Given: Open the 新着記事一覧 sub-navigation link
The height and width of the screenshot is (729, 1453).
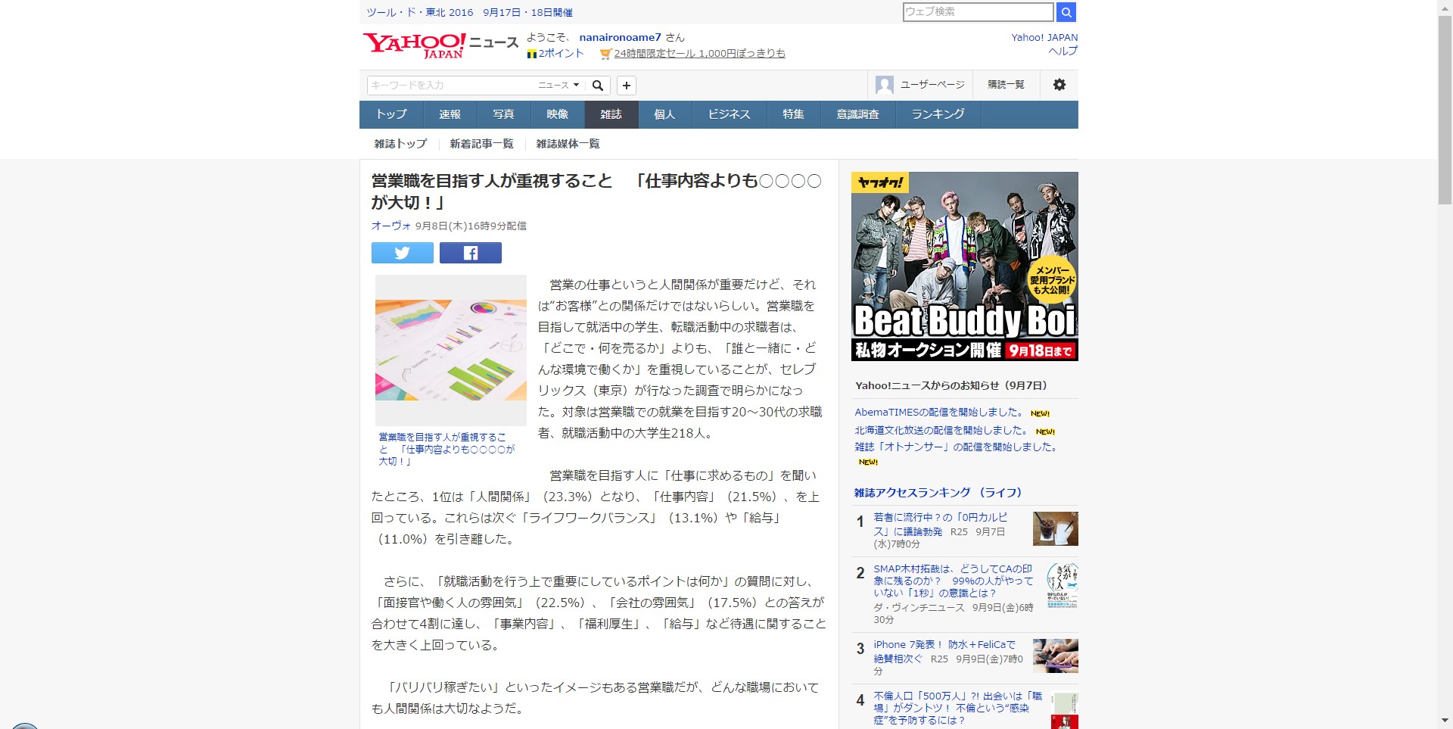Looking at the screenshot, I should coord(481,144).
